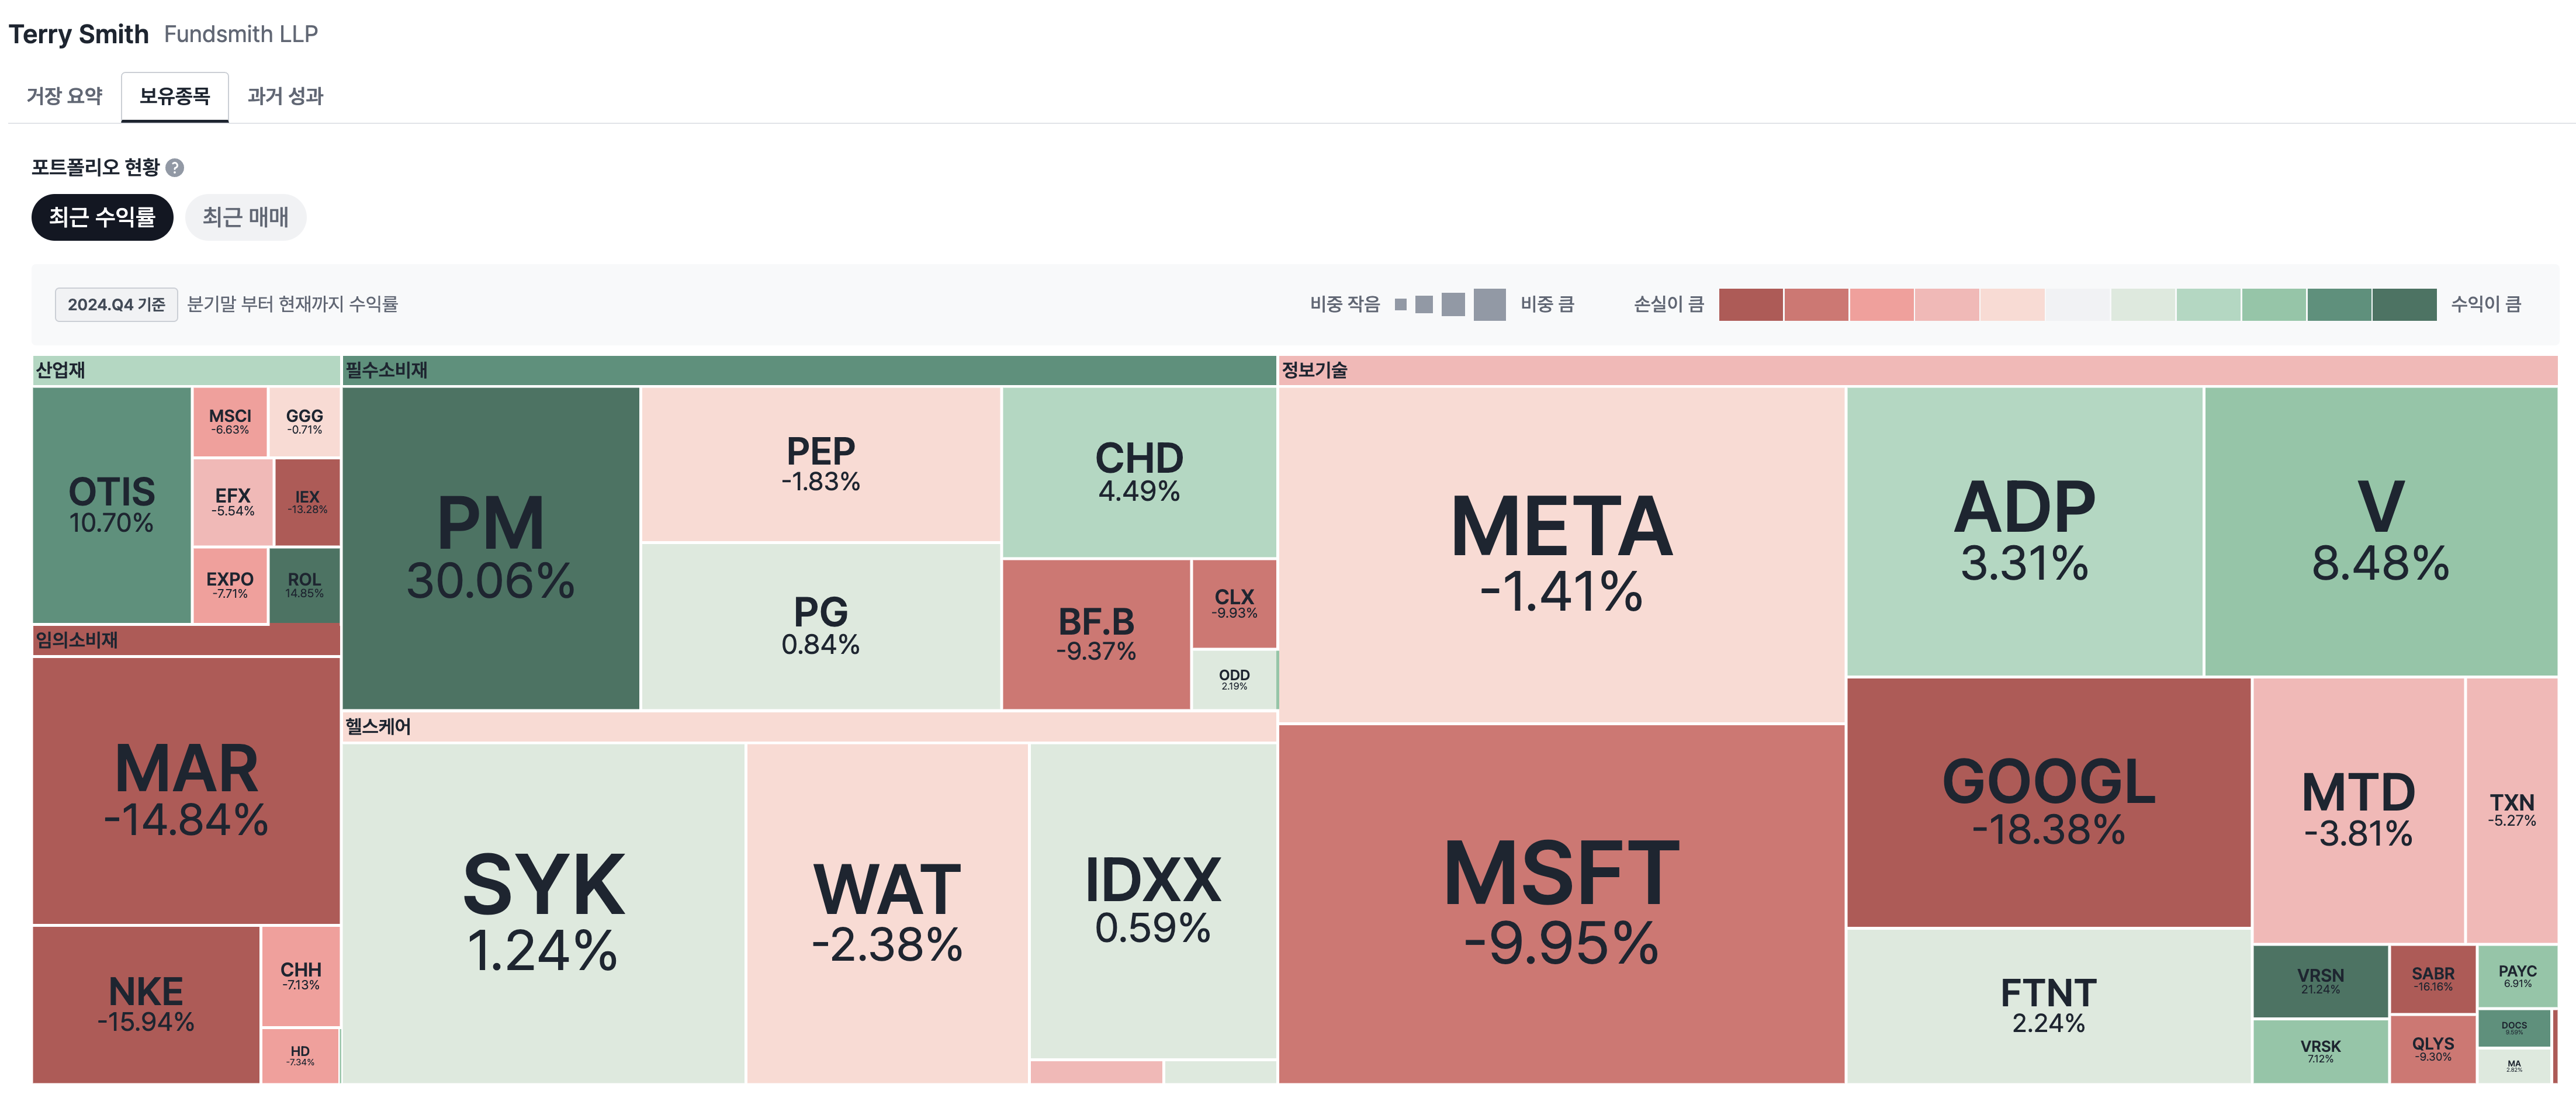
Task: Select the 헬스케어 sector header
Action: [x=808, y=726]
